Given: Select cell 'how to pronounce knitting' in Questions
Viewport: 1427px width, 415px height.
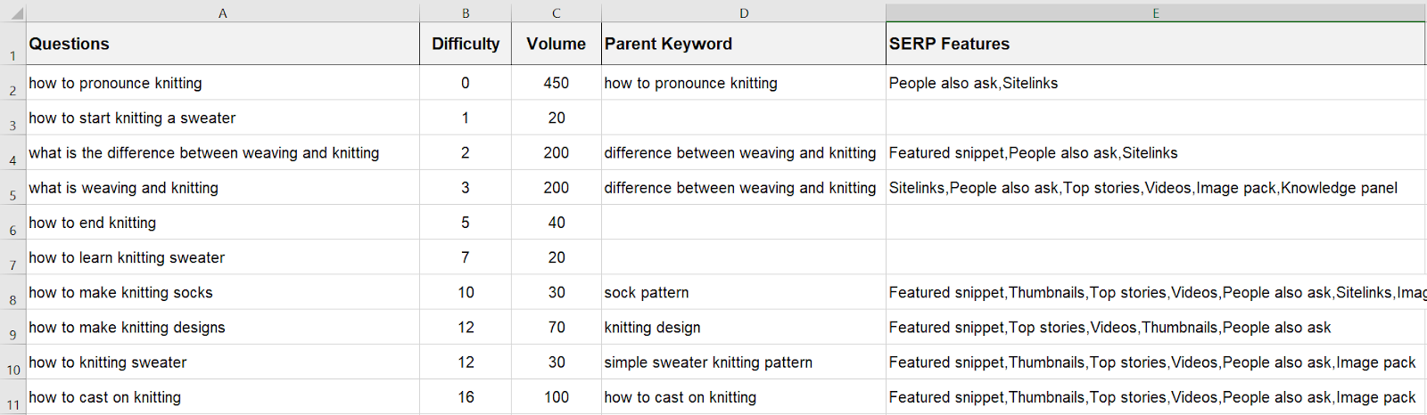Looking at the screenshot, I should pos(223,83).
